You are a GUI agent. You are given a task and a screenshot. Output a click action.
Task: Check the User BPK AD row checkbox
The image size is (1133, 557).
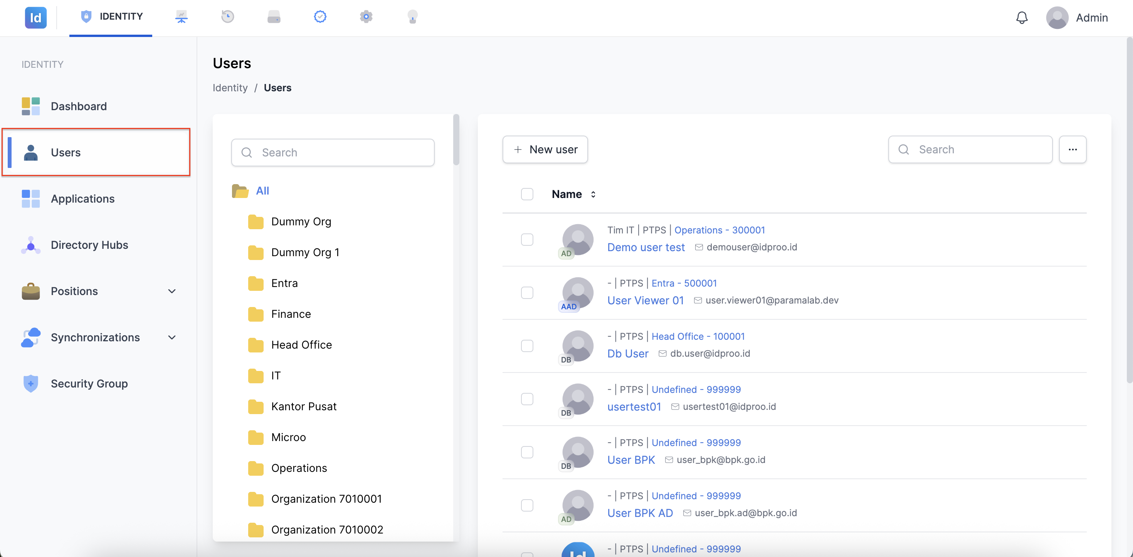(527, 505)
